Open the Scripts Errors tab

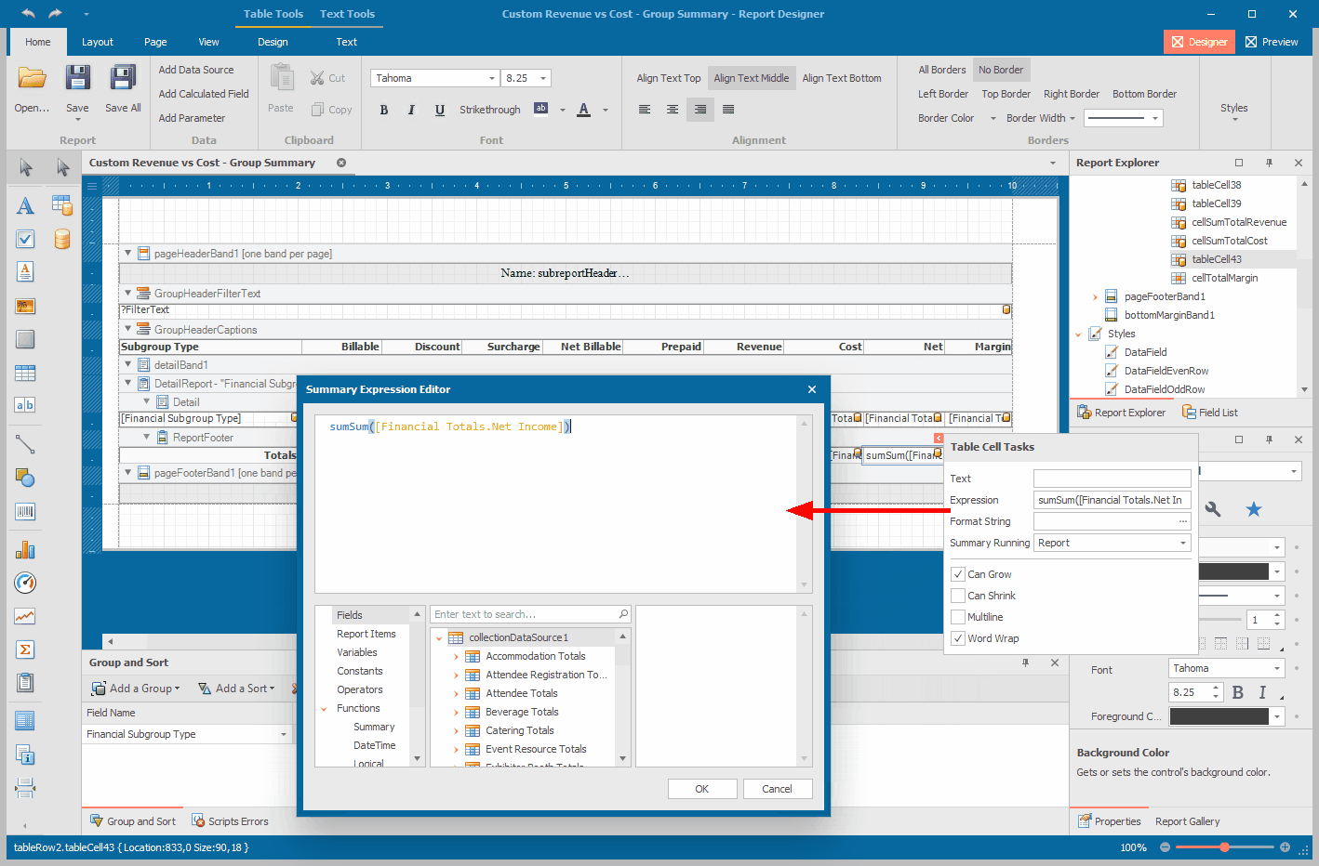click(x=230, y=821)
